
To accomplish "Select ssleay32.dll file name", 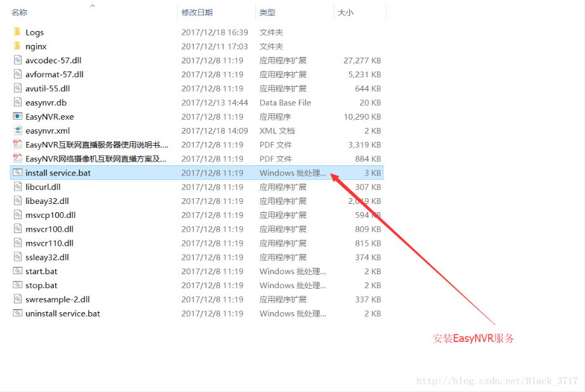I will (47, 257).
